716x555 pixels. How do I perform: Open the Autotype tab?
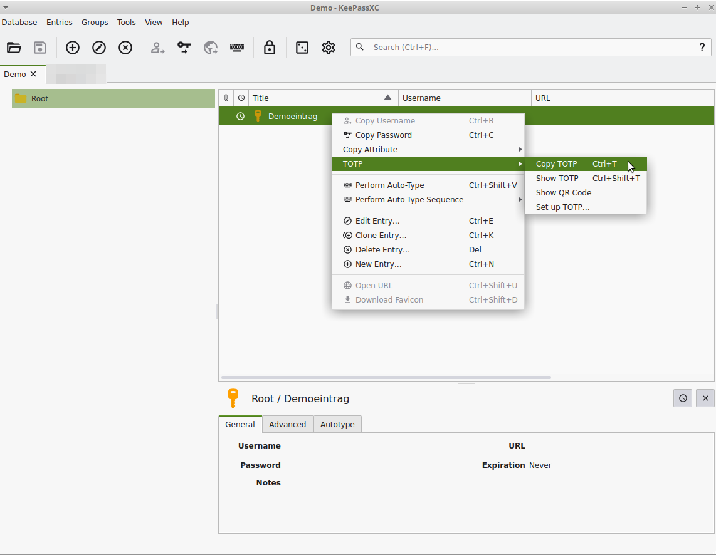[x=337, y=425]
